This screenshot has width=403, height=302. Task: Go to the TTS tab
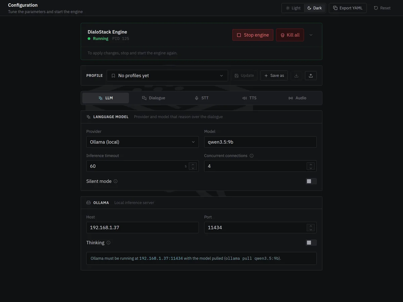tap(250, 98)
